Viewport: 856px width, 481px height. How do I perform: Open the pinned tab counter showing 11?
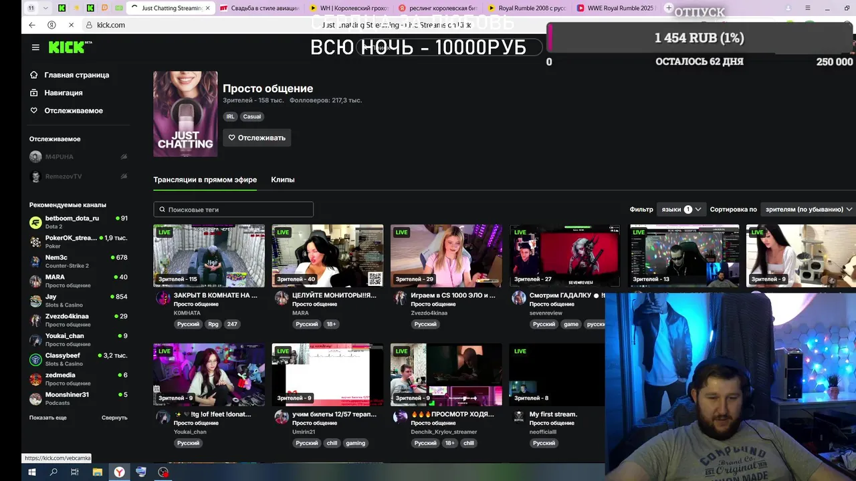coord(31,8)
